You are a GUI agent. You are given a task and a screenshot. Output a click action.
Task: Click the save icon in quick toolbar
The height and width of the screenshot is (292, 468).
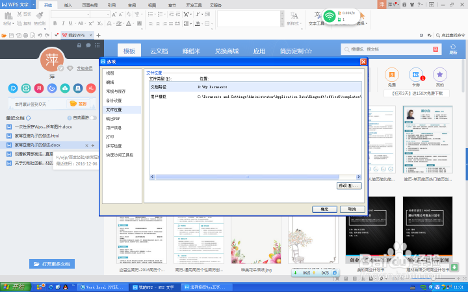11,35
